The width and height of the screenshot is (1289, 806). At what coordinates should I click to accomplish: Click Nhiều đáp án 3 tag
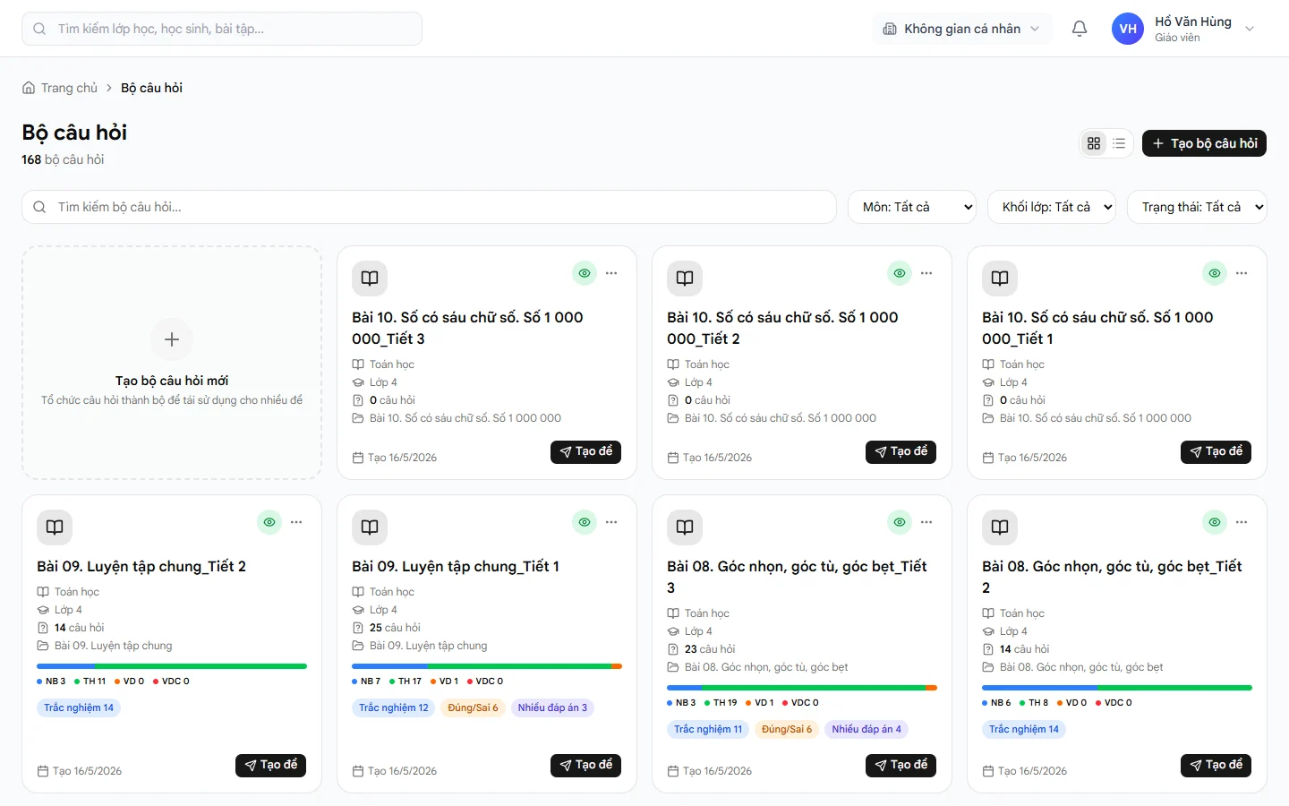[552, 707]
